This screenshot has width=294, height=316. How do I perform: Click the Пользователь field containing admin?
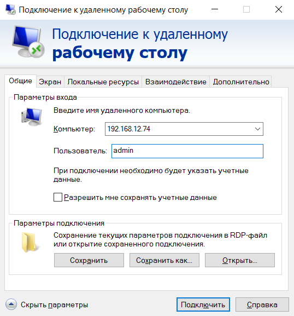click(x=187, y=151)
